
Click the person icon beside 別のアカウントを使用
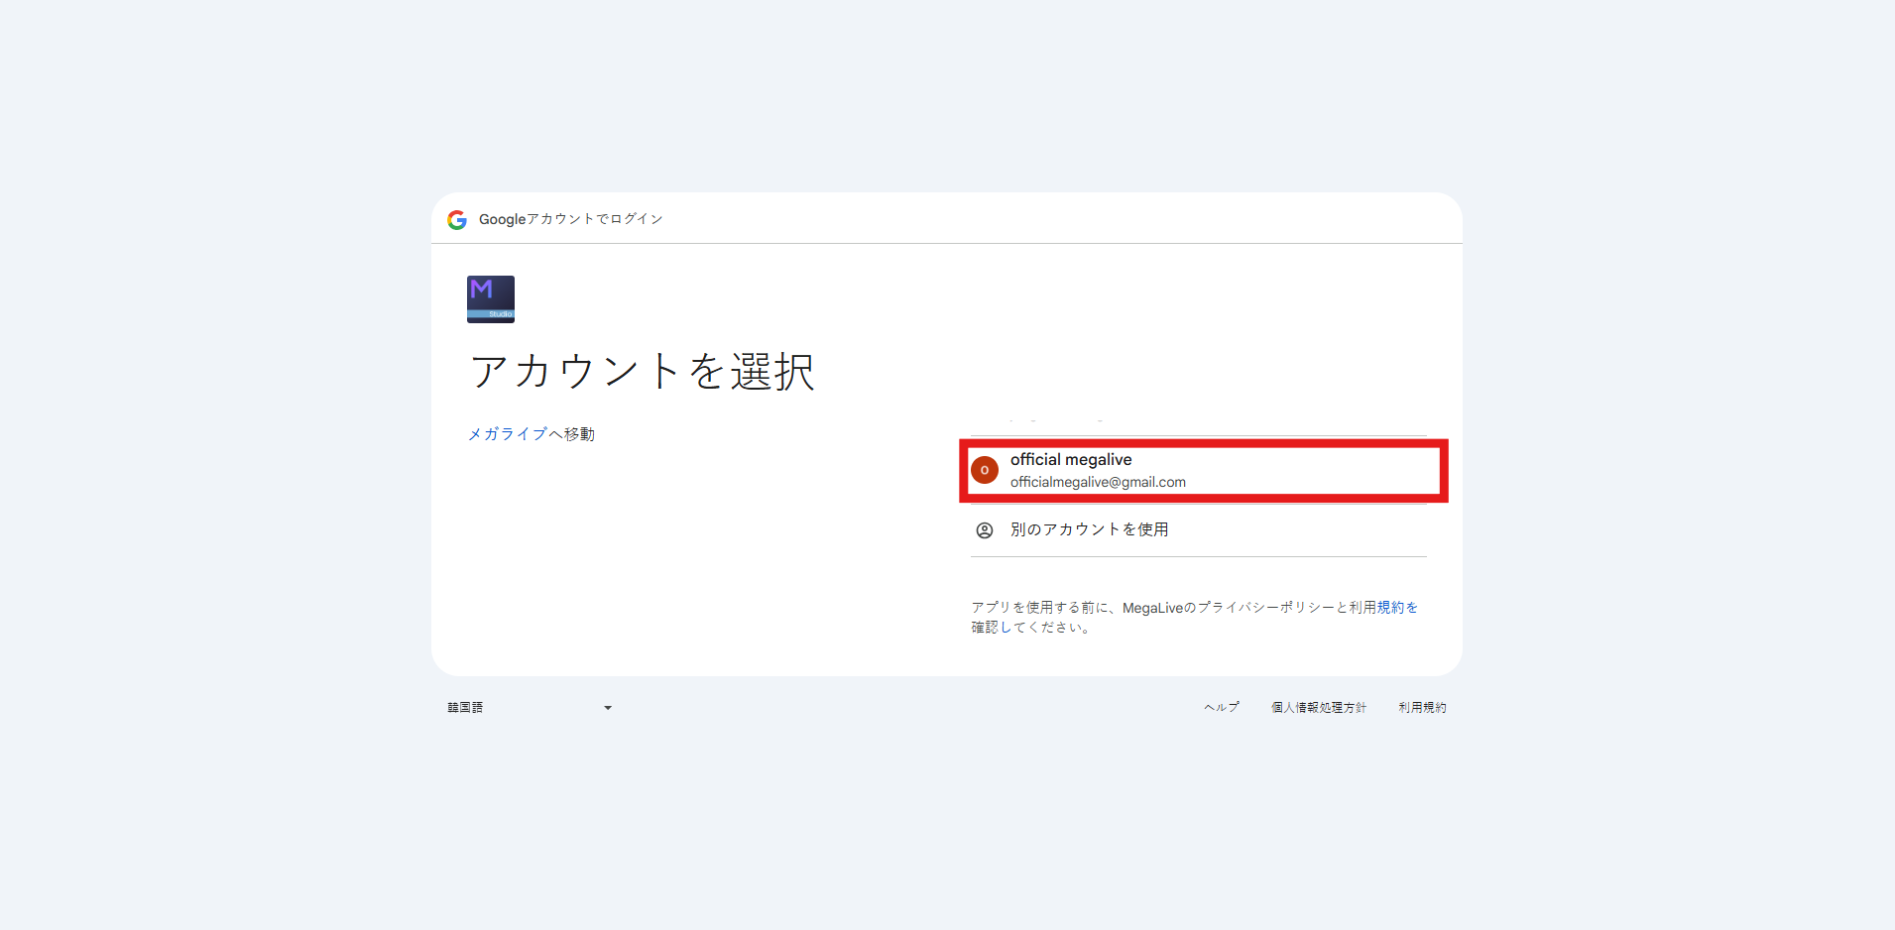(985, 530)
